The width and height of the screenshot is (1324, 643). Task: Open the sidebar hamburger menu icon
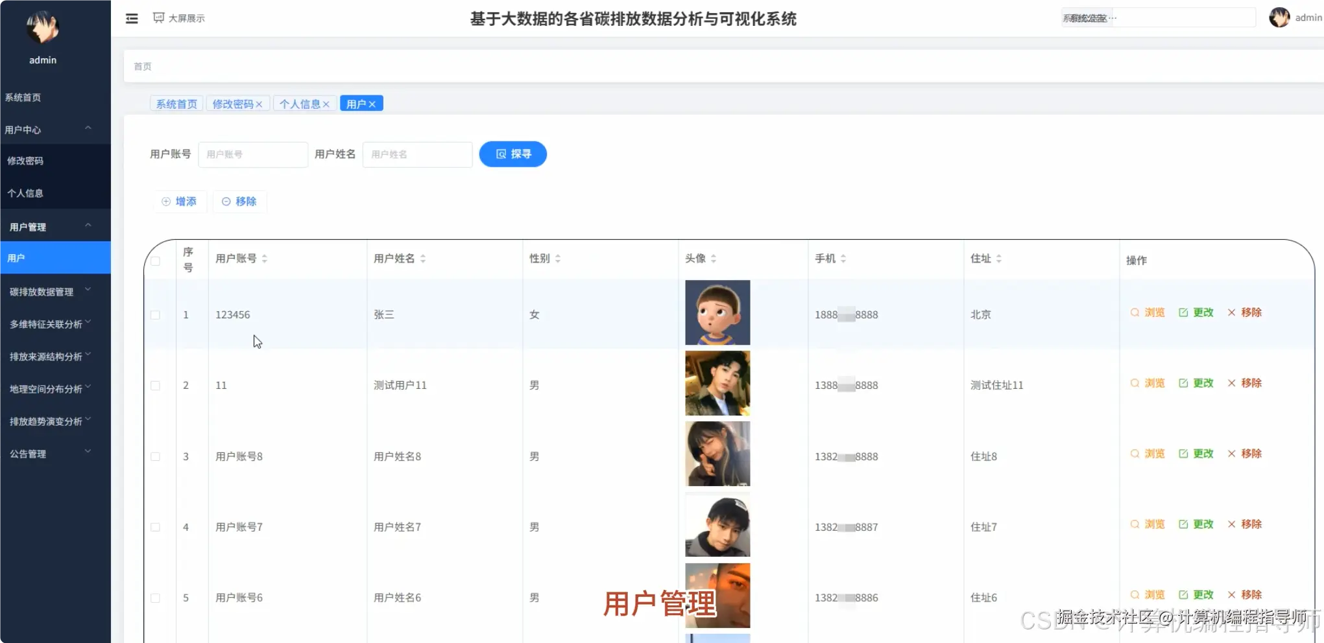(132, 18)
